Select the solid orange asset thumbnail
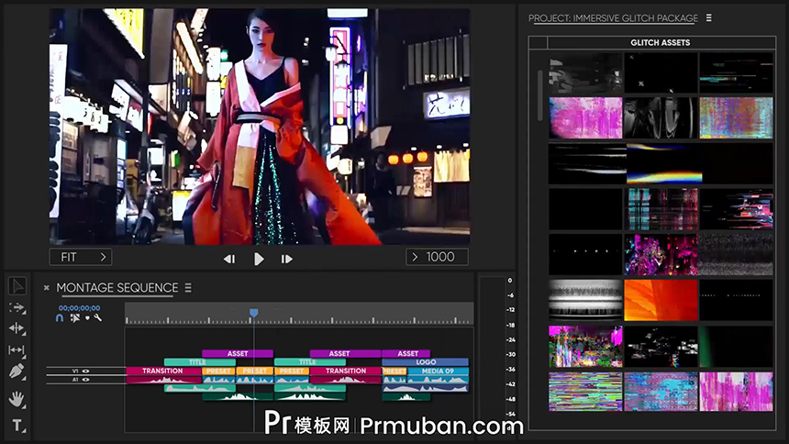The height and width of the screenshot is (444, 789). (x=661, y=301)
